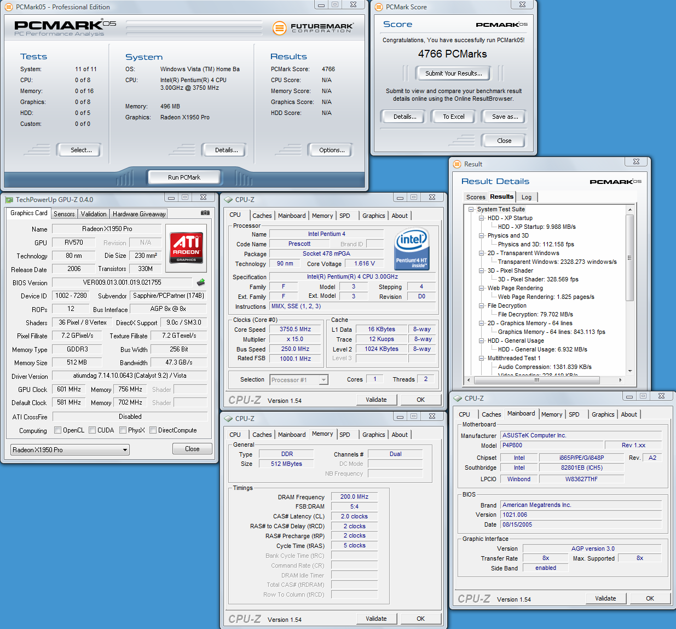Click the Intel Pentium 4 HT logo

(412, 250)
